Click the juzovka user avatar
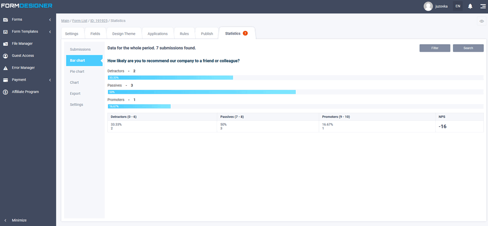The width and height of the screenshot is (488, 226). pyautogui.click(x=428, y=6)
